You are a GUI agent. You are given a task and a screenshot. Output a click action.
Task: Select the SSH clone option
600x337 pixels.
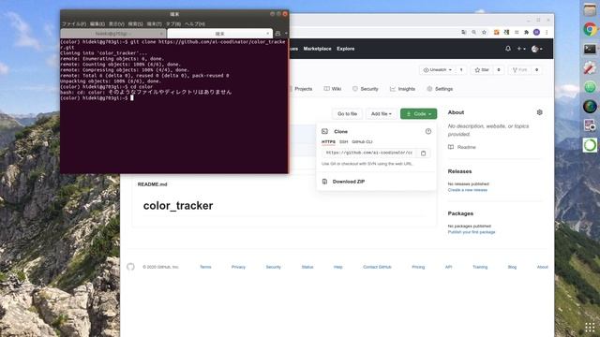344,141
